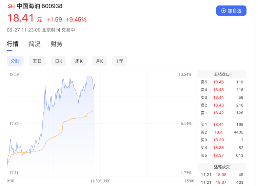This screenshot has width=258, height=186.
Task: Select the 买2 row at 18.4
Action: (222, 132)
